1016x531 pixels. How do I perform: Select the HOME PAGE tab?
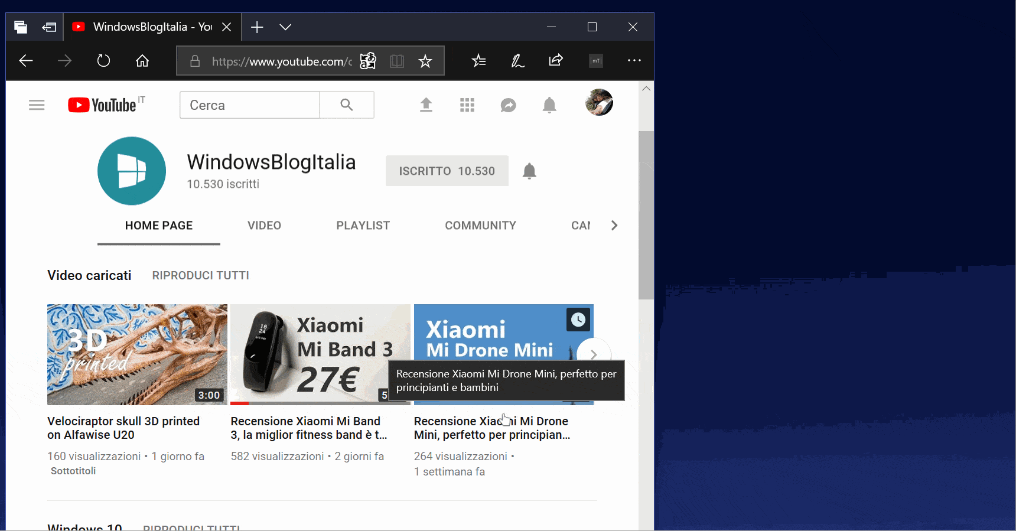pyautogui.click(x=159, y=226)
